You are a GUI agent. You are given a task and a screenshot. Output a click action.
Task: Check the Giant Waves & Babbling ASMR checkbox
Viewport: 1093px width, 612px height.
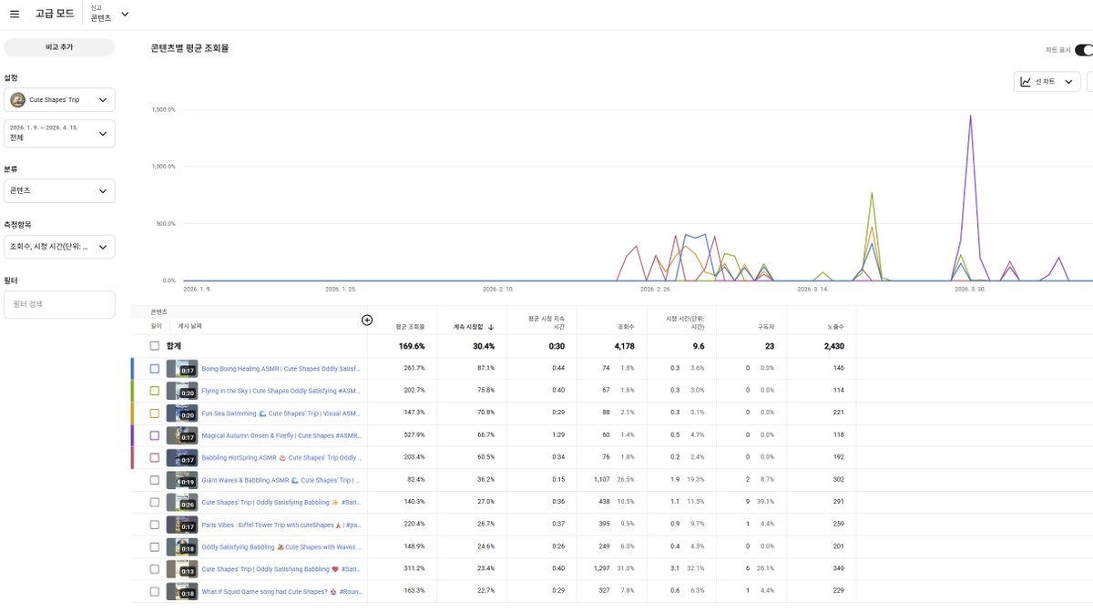click(x=155, y=480)
